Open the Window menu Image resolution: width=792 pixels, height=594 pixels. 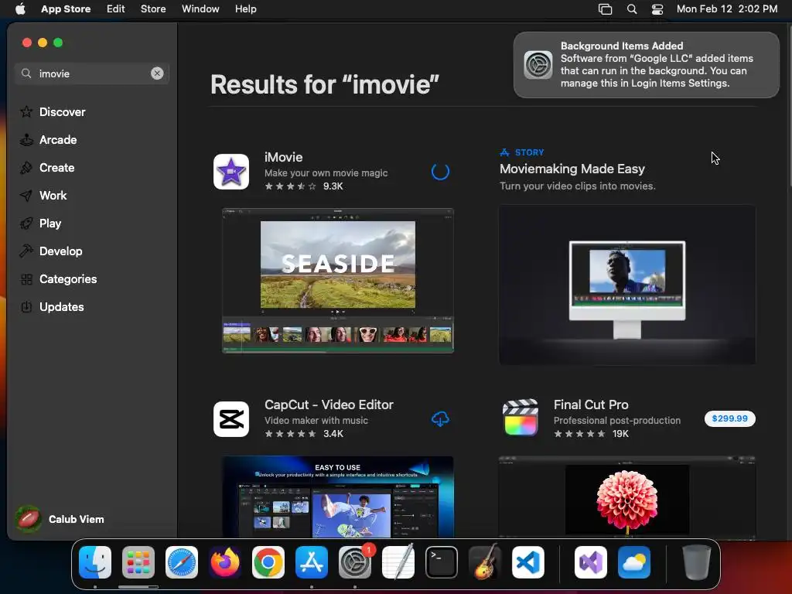[200, 9]
